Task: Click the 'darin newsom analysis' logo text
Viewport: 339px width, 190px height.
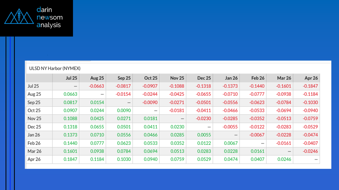Action: 50,17
